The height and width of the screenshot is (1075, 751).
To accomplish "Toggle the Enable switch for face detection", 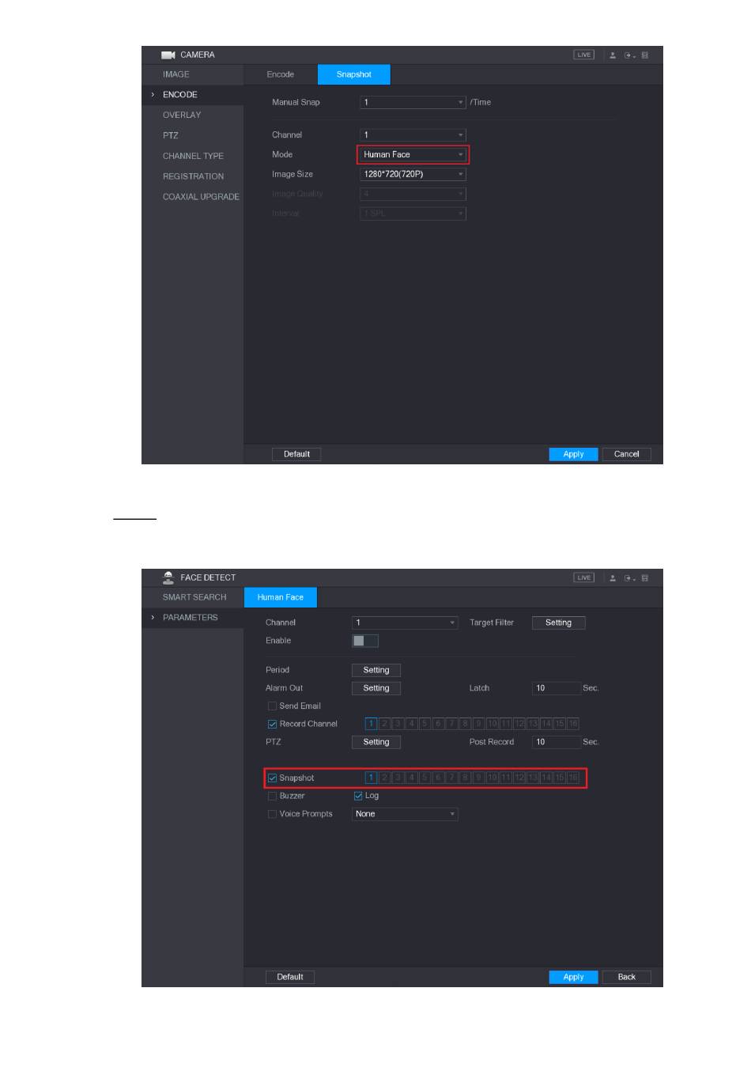I will 365,641.
